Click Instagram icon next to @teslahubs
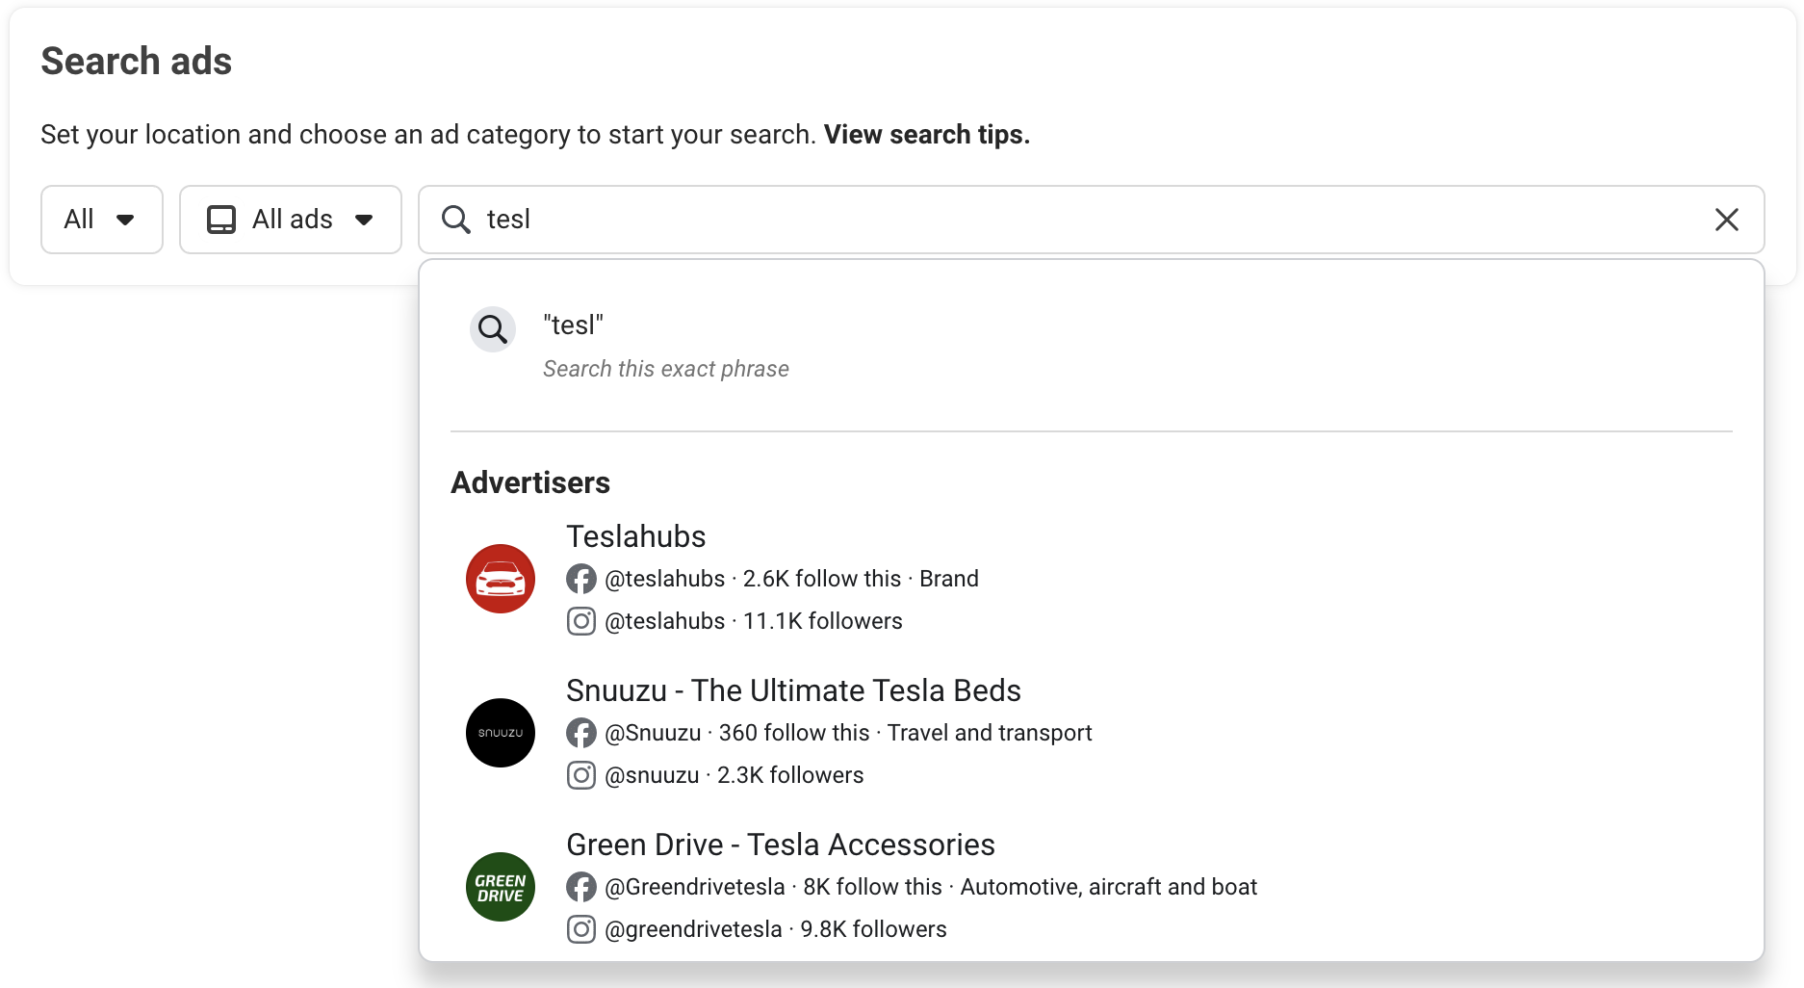 581,621
